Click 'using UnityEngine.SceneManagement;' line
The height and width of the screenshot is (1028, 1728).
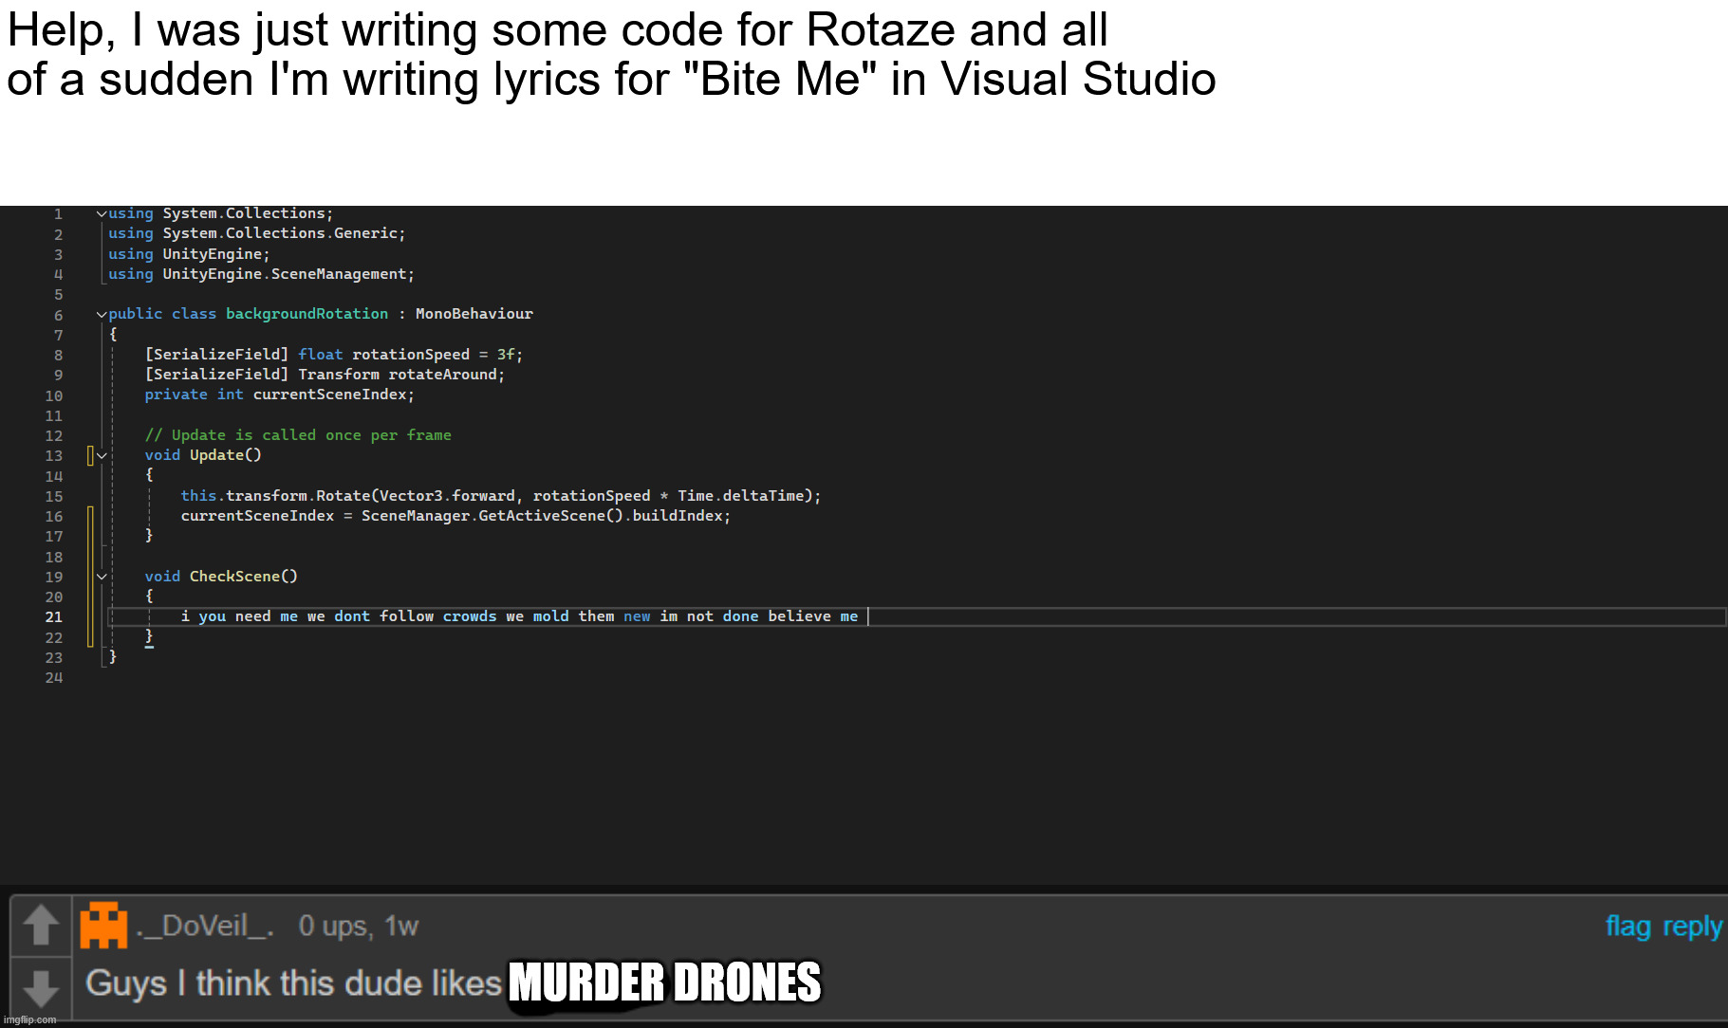coord(261,274)
